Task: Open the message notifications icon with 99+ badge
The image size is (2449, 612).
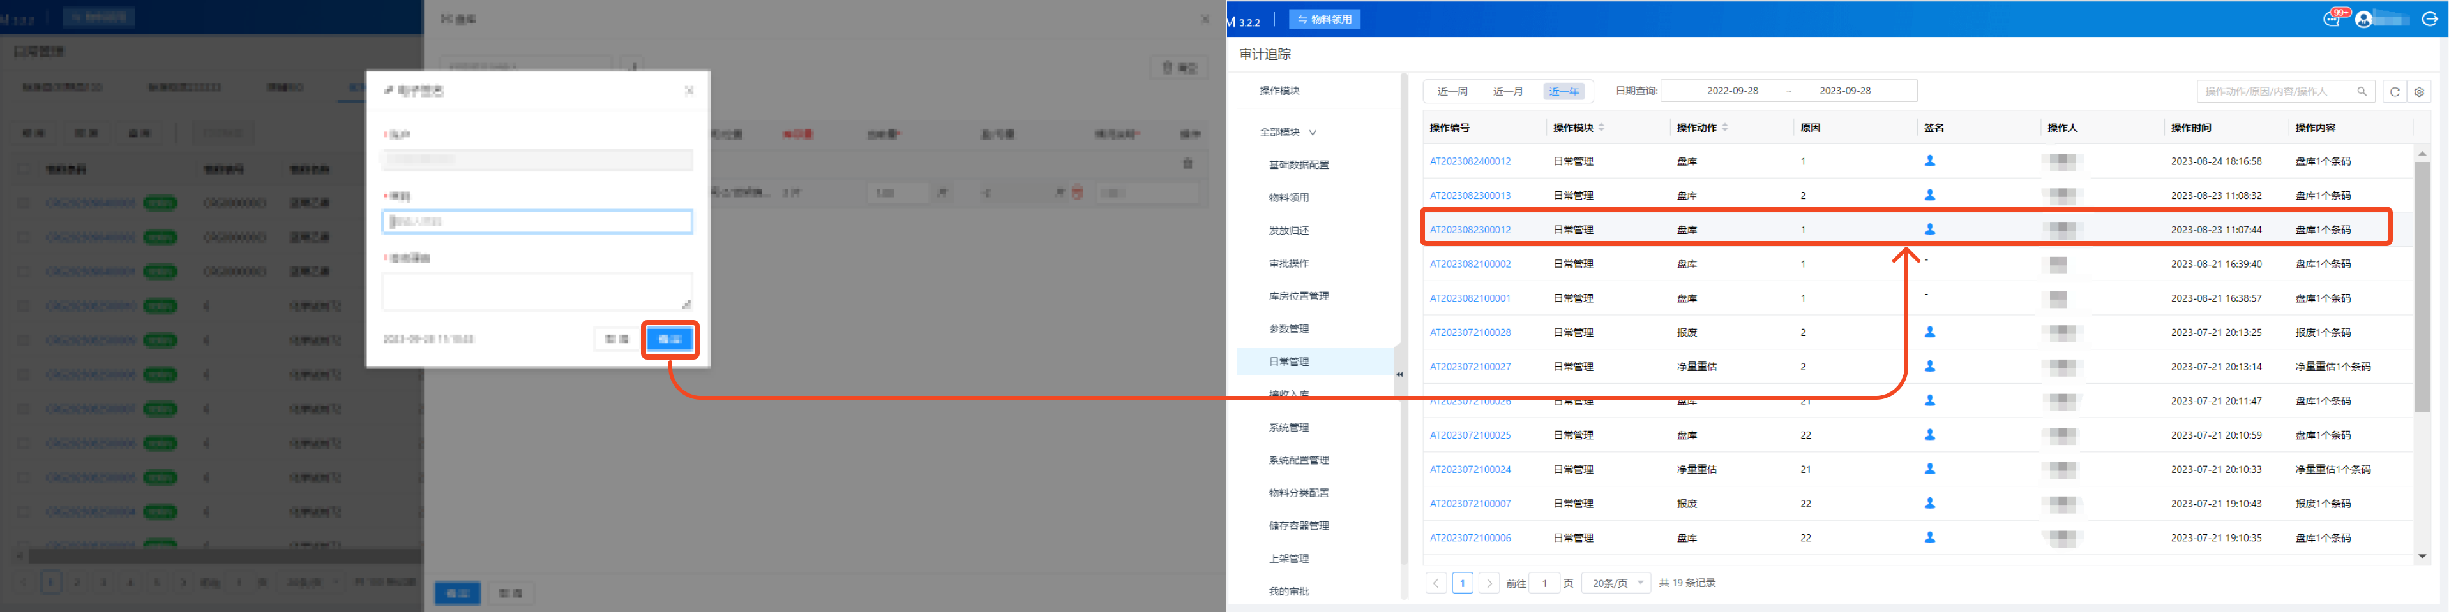Action: [2331, 18]
